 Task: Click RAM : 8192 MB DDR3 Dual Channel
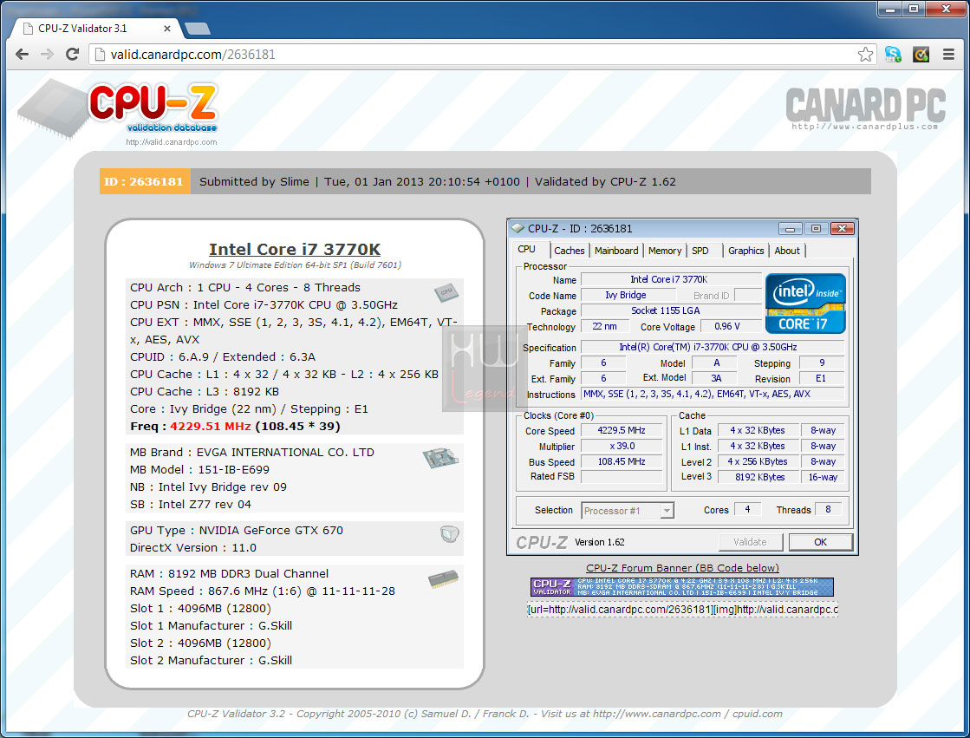click(230, 574)
